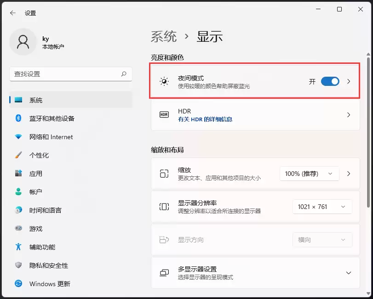Open the HDR settings chevron
The image size is (373, 299).
(x=349, y=115)
